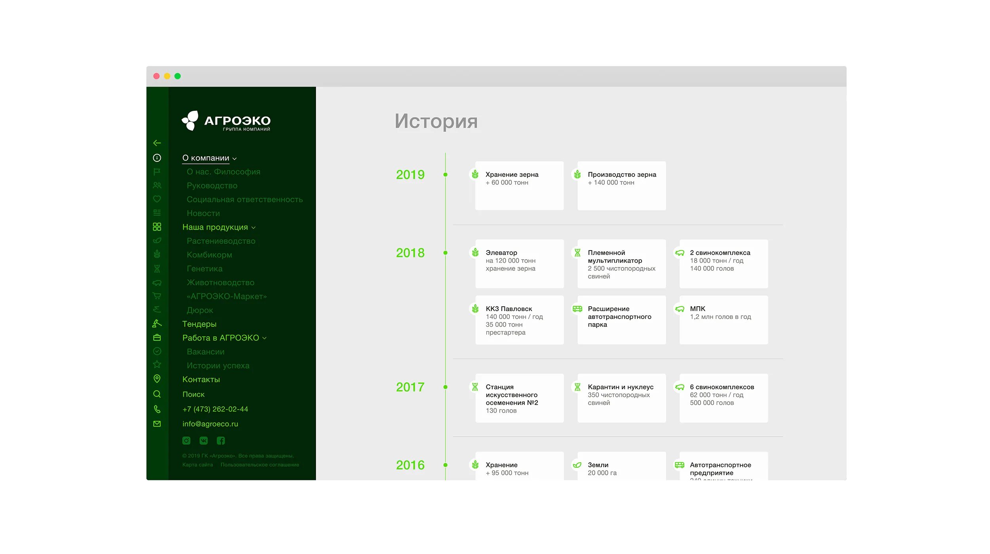Viewport: 990px width, 554px height.
Task: Open the Instagram social icon
Action: pyautogui.click(x=187, y=440)
